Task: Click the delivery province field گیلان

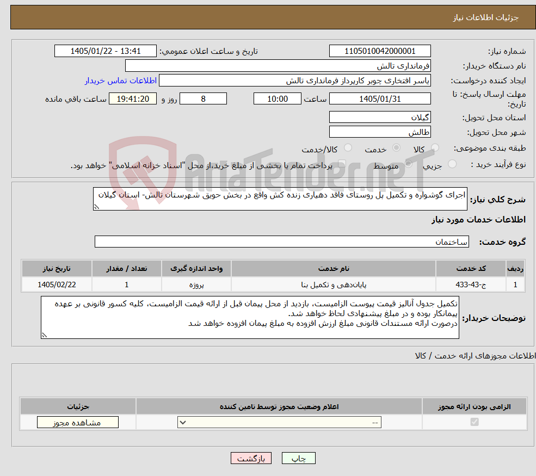Action: [x=380, y=117]
